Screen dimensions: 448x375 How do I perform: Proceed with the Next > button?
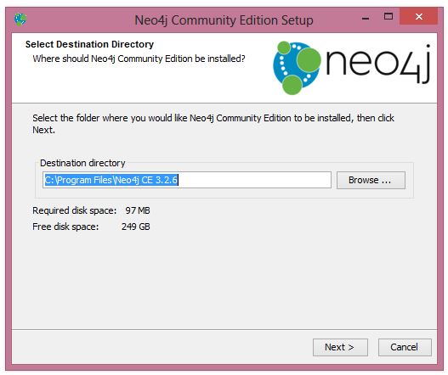(x=340, y=347)
